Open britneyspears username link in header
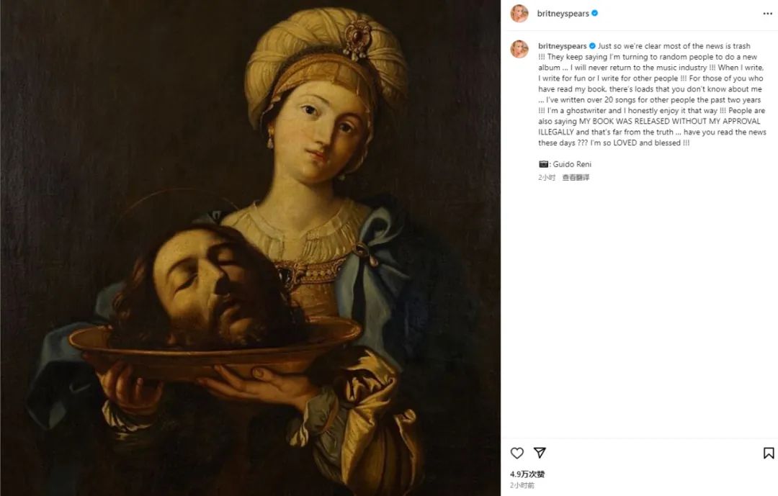The width and height of the screenshot is (778, 496). point(563,14)
